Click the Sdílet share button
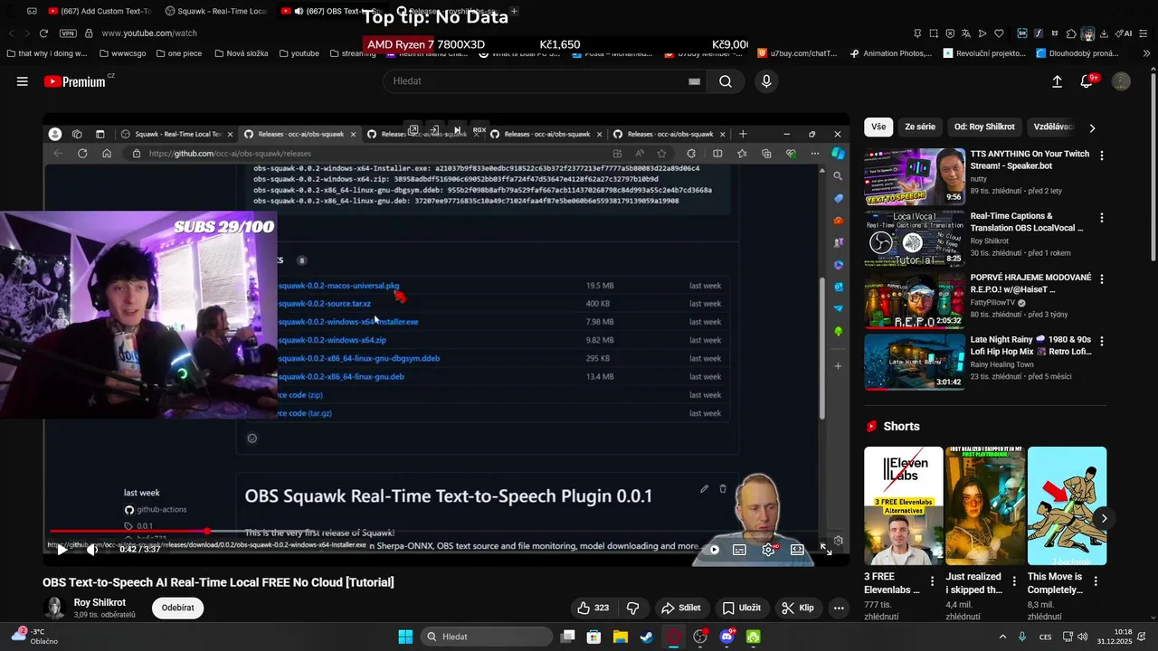Screen dimensions: 1158x651 coord(681,608)
